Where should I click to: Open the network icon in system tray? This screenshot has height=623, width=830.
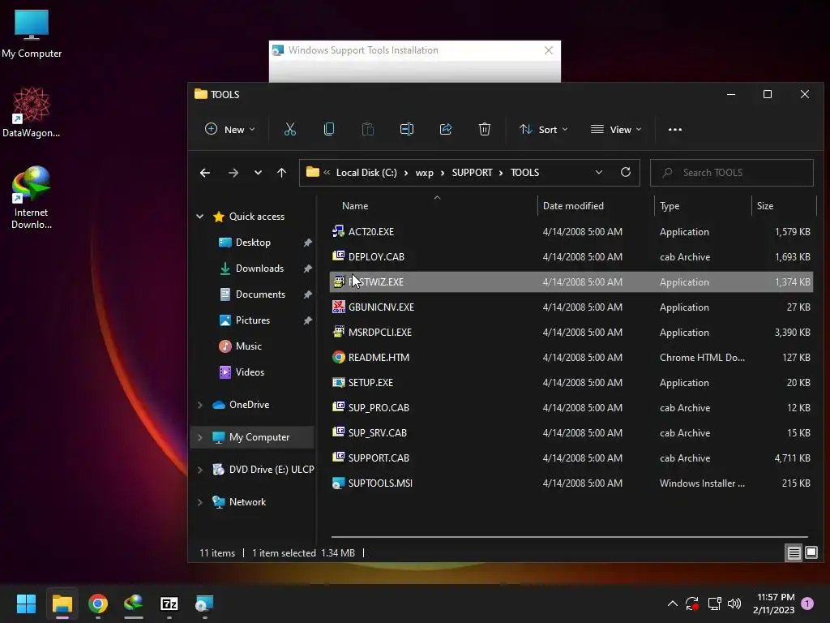pos(715,604)
